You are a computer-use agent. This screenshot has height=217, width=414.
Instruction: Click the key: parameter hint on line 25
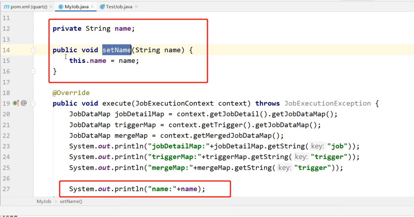[284, 168]
